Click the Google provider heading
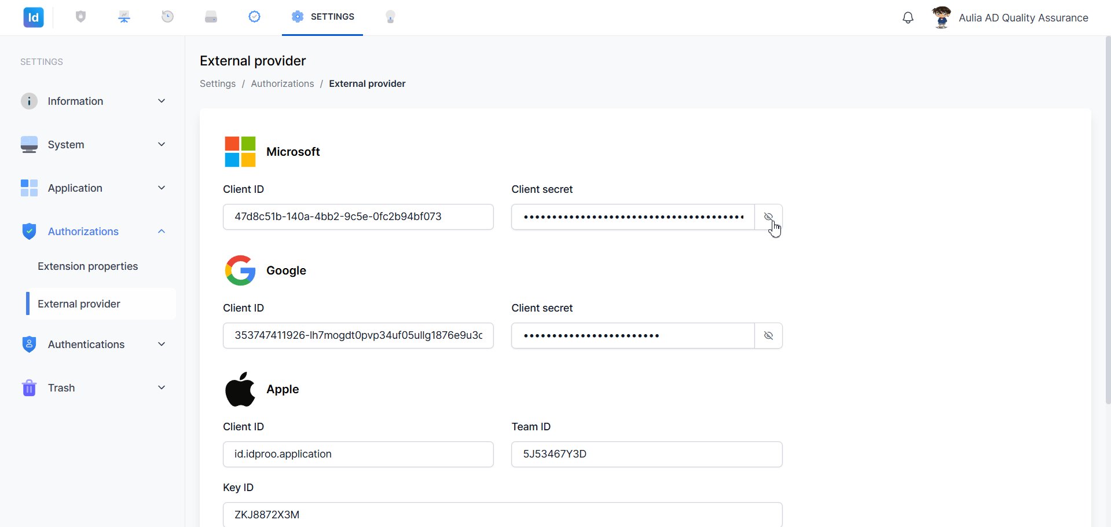Screen dimensions: 1111x527 286,270
